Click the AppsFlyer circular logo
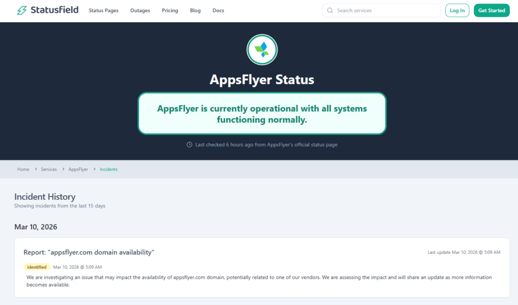Screen dimensions: 518x305 coord(262,50)
